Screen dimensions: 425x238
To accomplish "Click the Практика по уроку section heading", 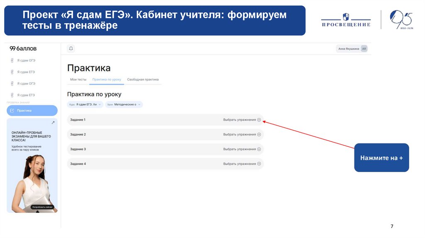I will pos(94,95).
